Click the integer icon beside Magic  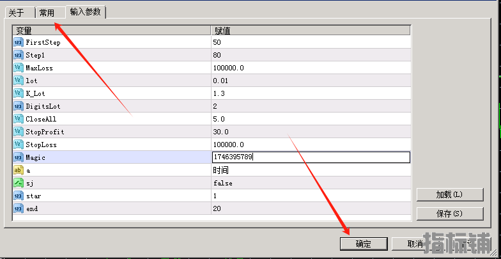coord(18,157)
